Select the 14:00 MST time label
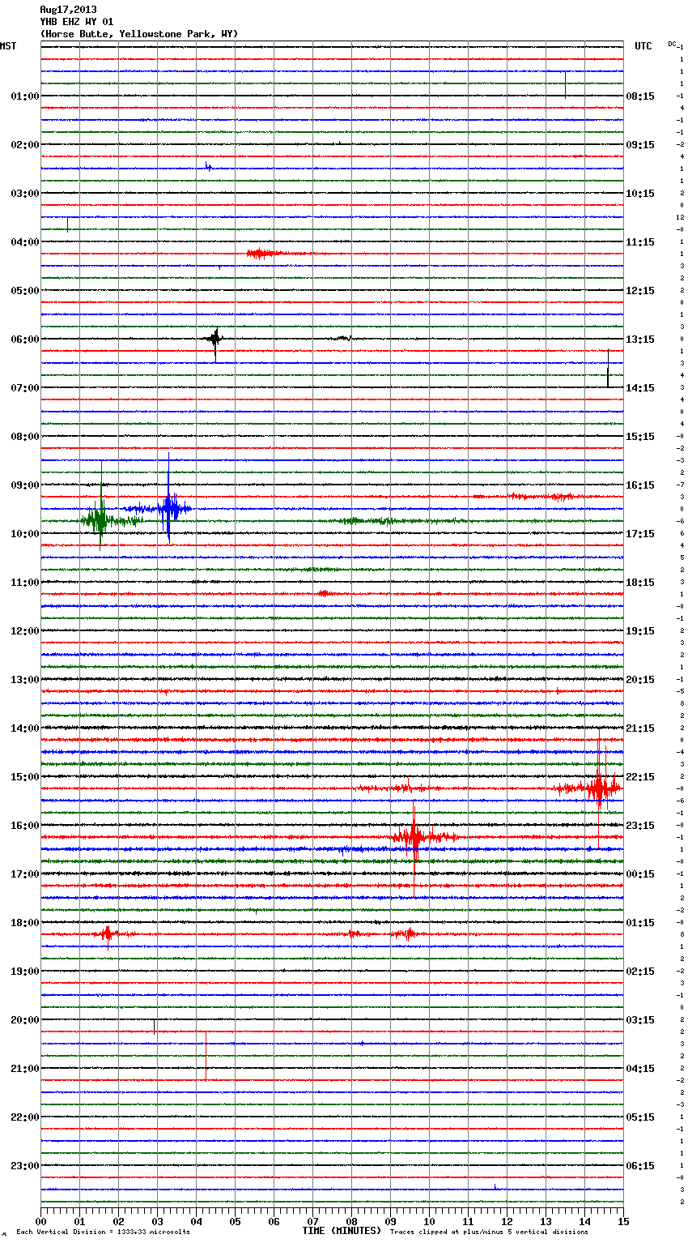 click(25, 728)
